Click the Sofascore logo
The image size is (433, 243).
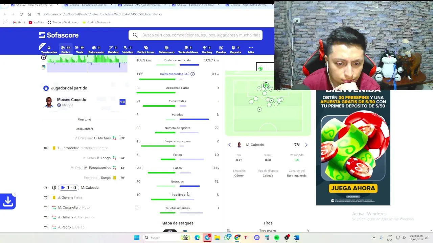[59, 35]
